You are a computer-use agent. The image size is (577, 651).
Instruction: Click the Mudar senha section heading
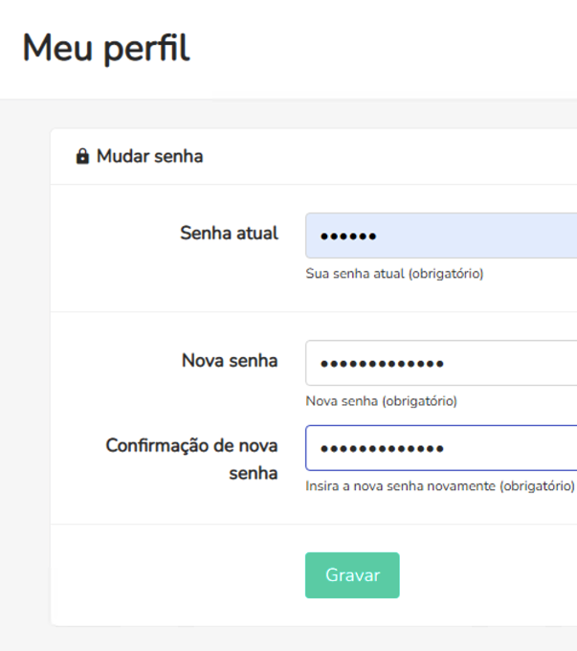tap(149, 156)
